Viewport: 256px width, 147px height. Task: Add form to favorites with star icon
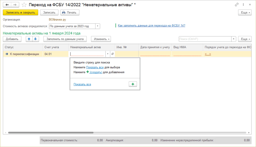point(24,5)
